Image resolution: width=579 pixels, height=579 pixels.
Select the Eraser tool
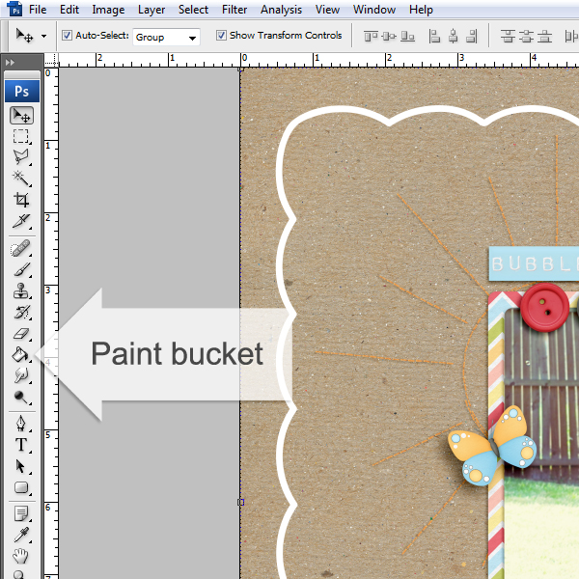click(21, 334)
